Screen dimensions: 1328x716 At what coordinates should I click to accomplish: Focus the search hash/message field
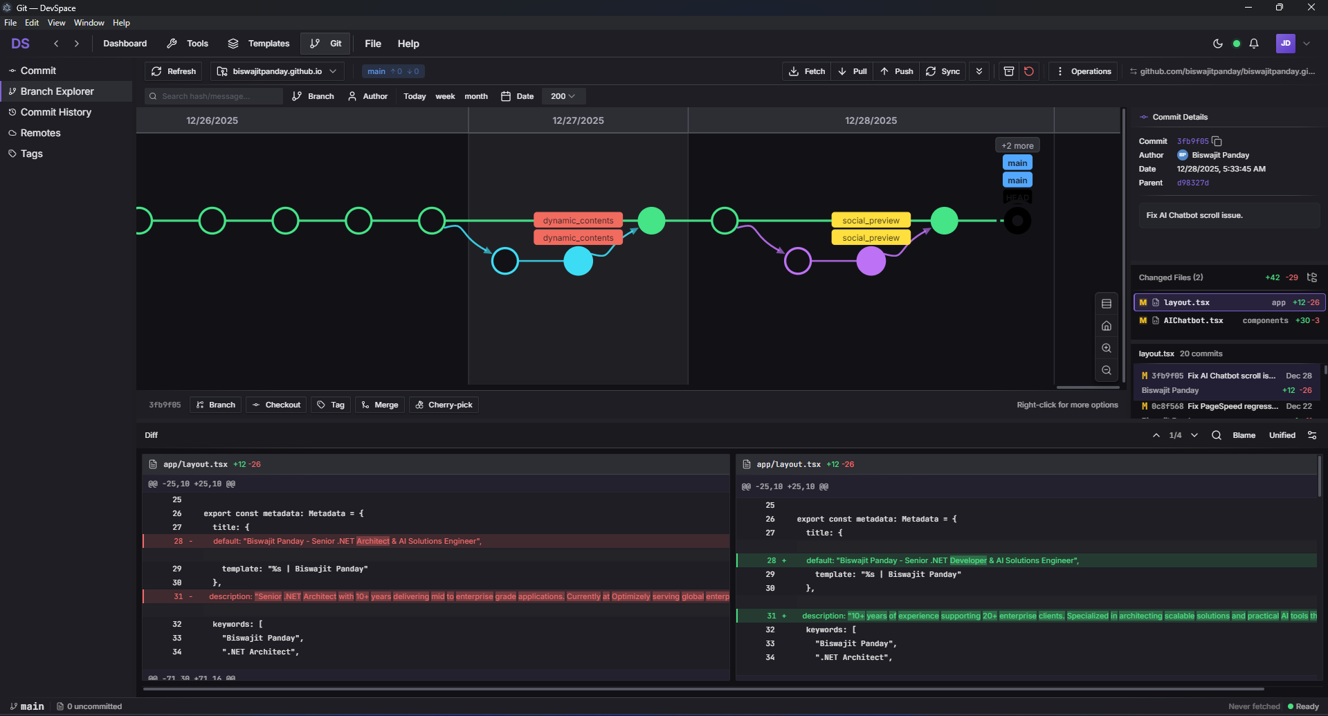coord(214,96)
